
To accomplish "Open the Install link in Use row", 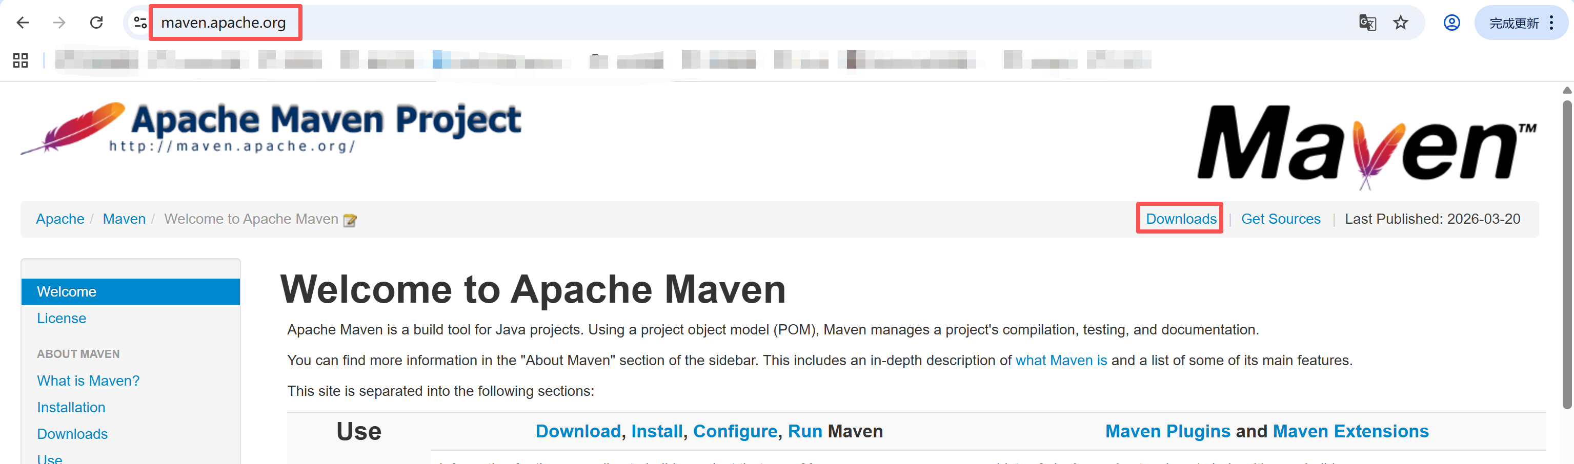I will click(x=657, y=431).
